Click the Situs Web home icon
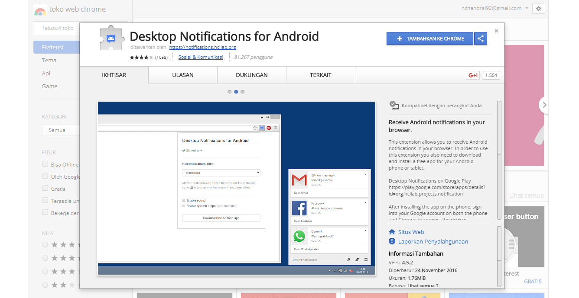This screenshot has height=298, width=579. point(392,232)
